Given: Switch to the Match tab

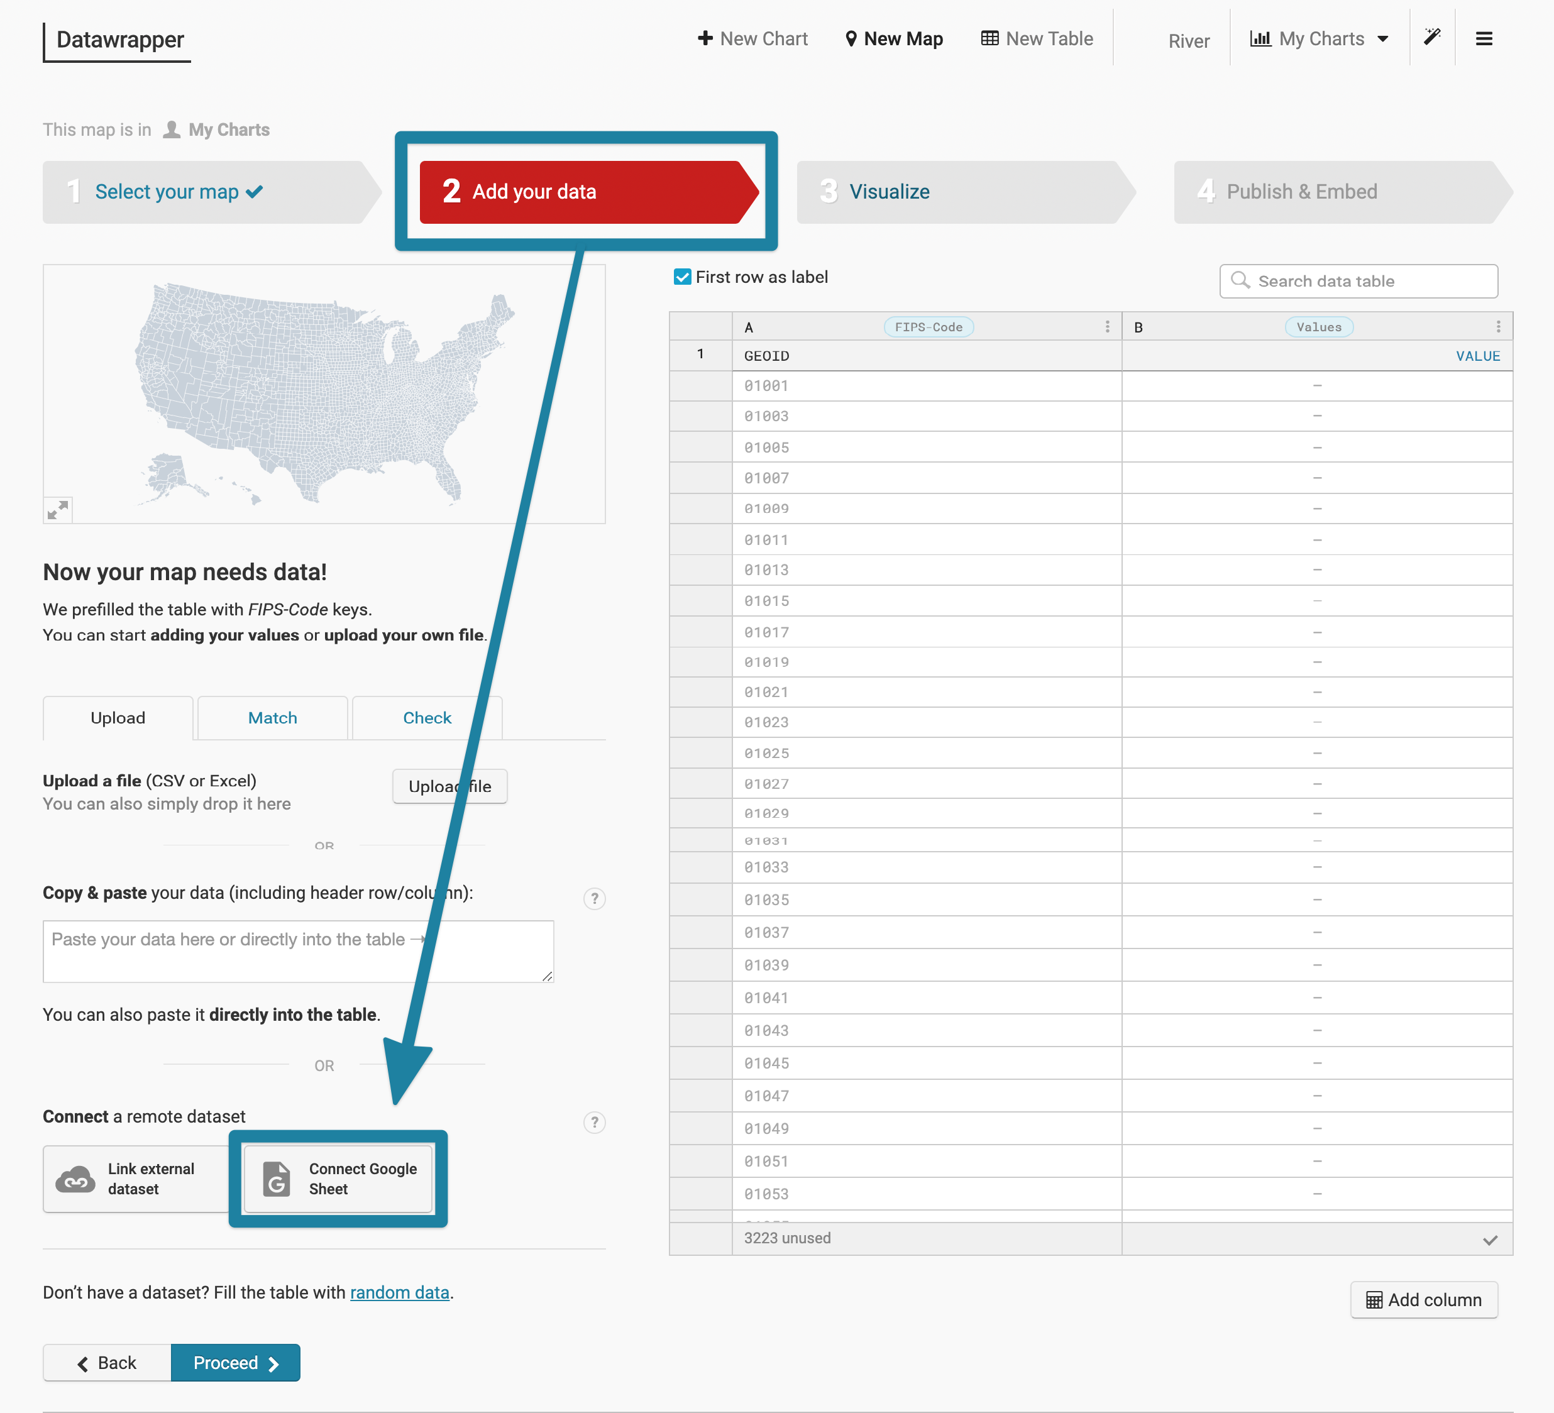Looking at the screenshot, I should (272, 718).
